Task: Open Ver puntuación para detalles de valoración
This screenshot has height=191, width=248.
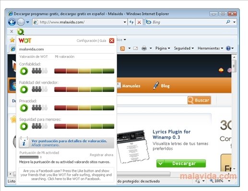Action: 69,141
